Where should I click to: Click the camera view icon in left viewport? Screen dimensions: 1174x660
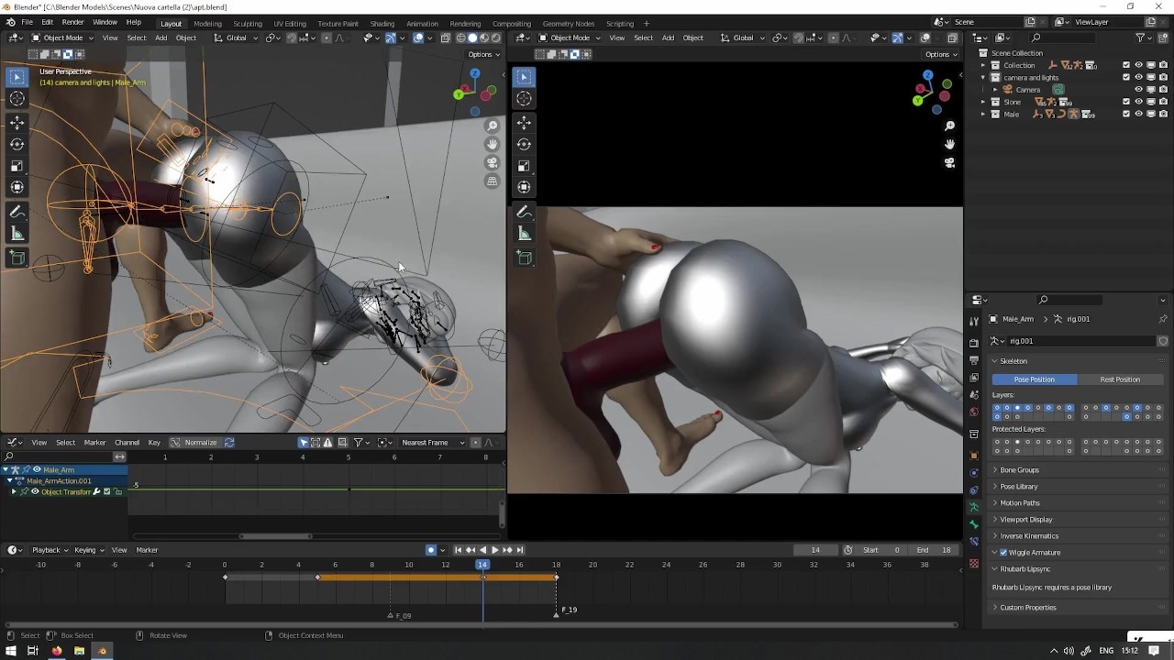tap(493, 162)
